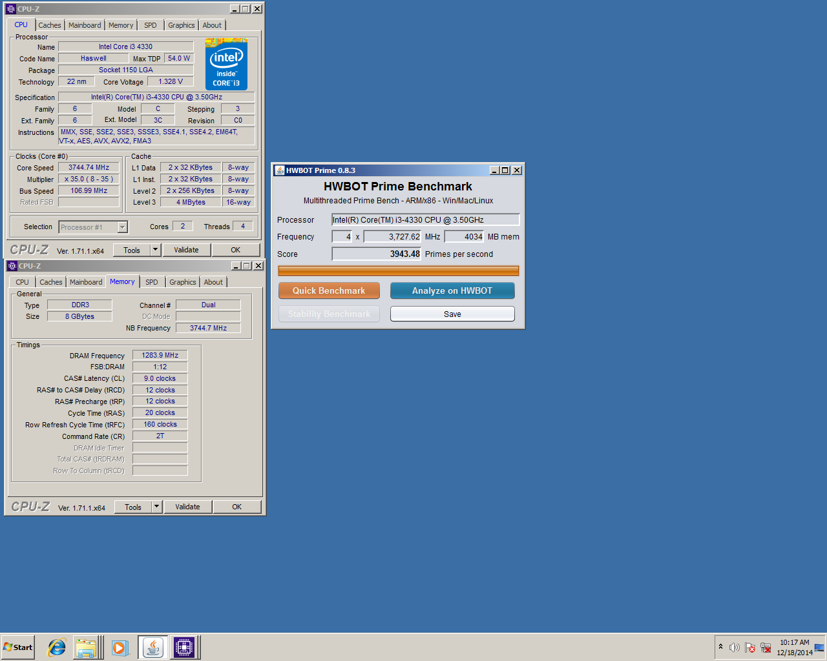Open the network status tray icon

[766, 647]
